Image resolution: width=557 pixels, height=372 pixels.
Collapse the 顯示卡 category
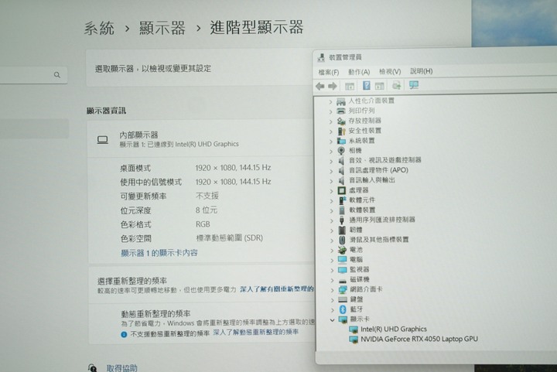332,320
